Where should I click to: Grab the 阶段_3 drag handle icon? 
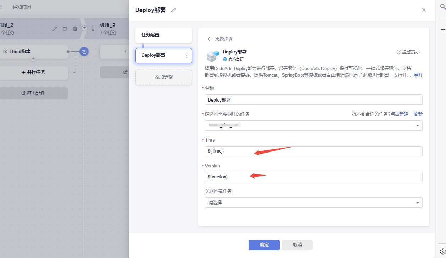pyautogui.click(x=93, y=29)
